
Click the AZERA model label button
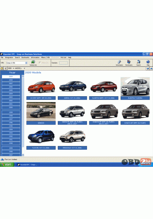point(73,98)
